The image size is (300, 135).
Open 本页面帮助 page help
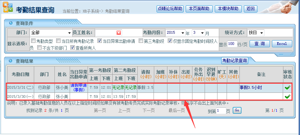[199, 9]
